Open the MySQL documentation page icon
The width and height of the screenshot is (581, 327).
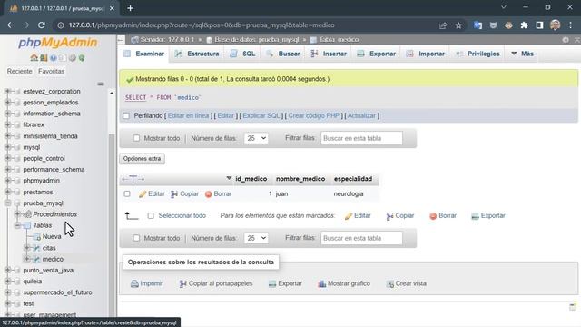point(63,58)
